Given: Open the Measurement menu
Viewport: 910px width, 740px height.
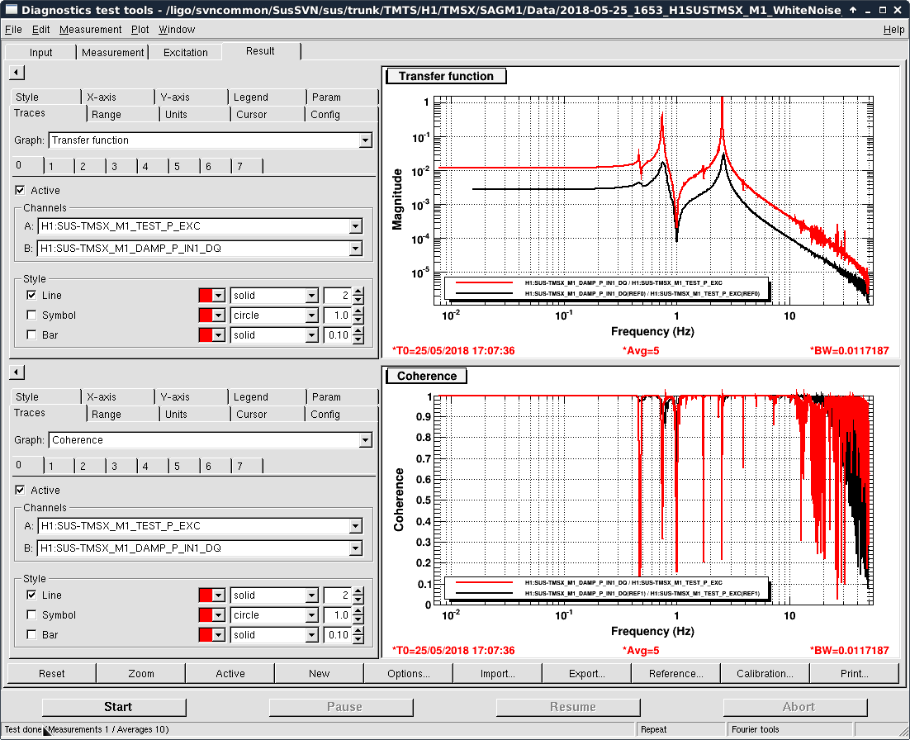Looking at the screenshot, I should 90,29.
